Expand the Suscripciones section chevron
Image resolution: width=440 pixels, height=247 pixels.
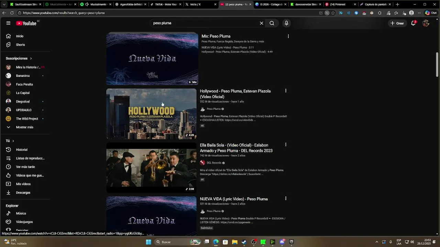point(31,59)
